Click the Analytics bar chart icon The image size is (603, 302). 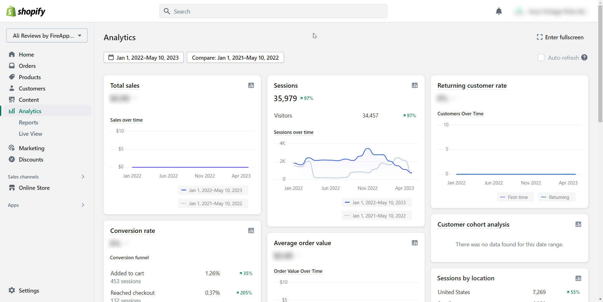tap(12, 111)
